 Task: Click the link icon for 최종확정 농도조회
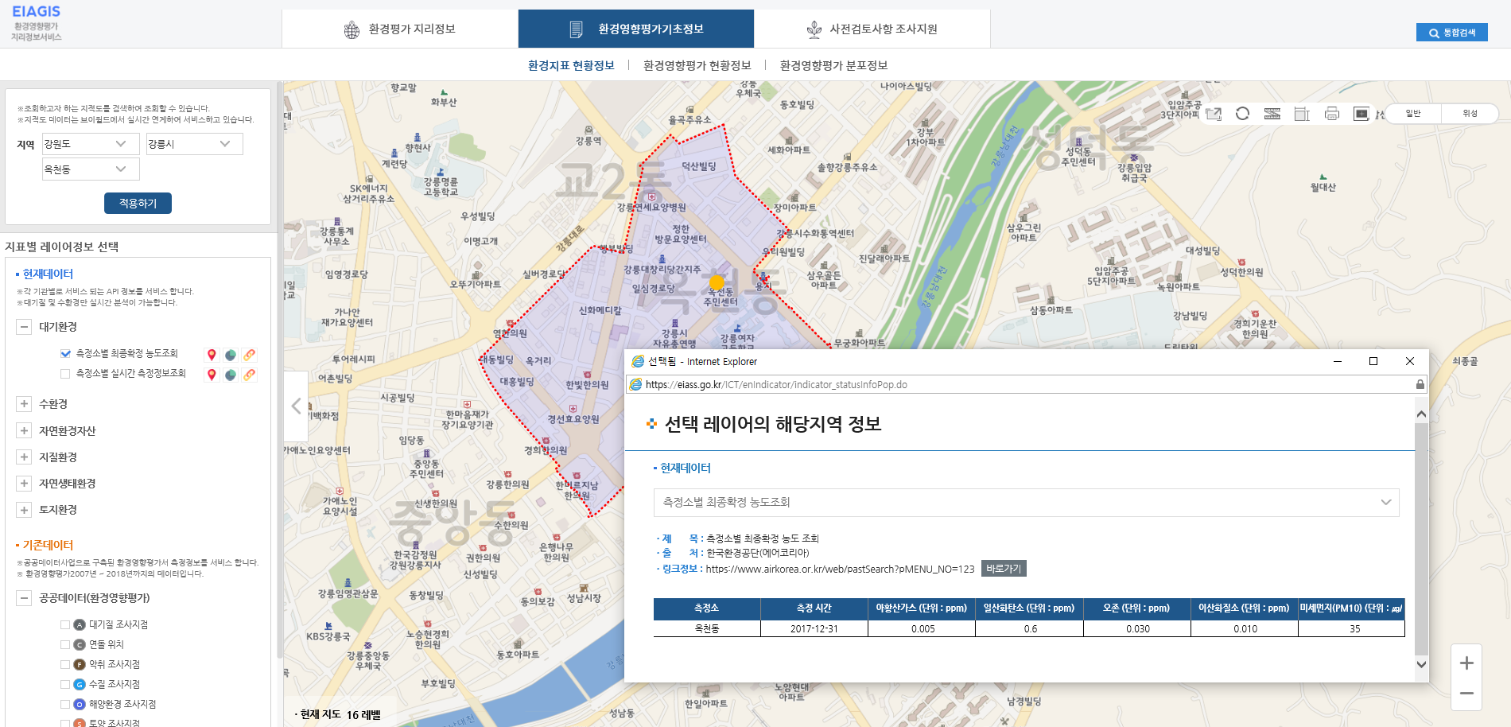[250, 355]
